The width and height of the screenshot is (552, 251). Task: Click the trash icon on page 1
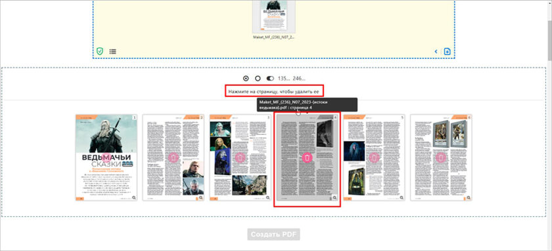(106, 158)
